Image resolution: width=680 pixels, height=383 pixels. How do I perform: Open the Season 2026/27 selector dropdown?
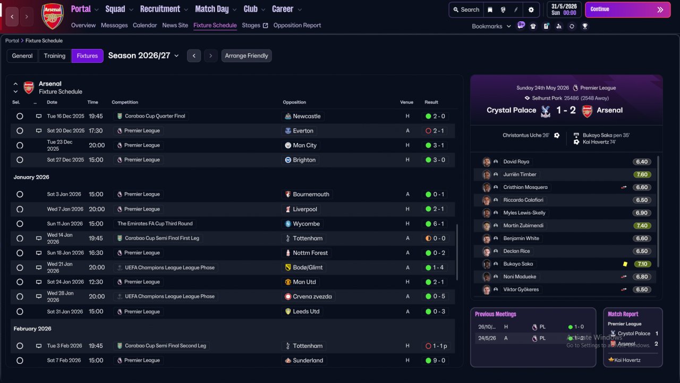[x=143, y=55]
